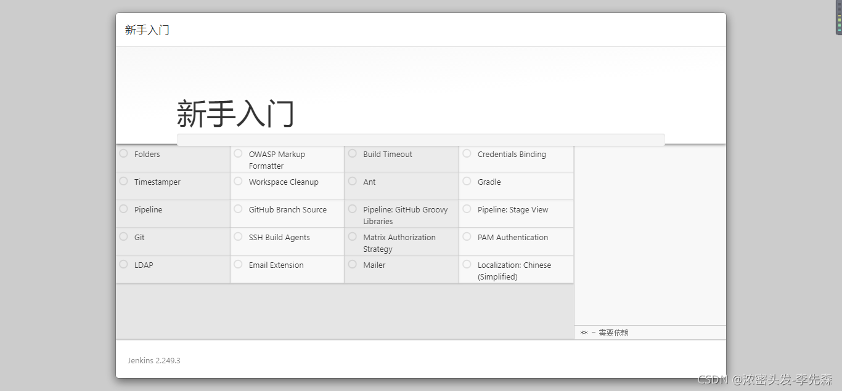Select the Mailer plugin status circle
Screen dimensions: 842x391
(352, 264)
